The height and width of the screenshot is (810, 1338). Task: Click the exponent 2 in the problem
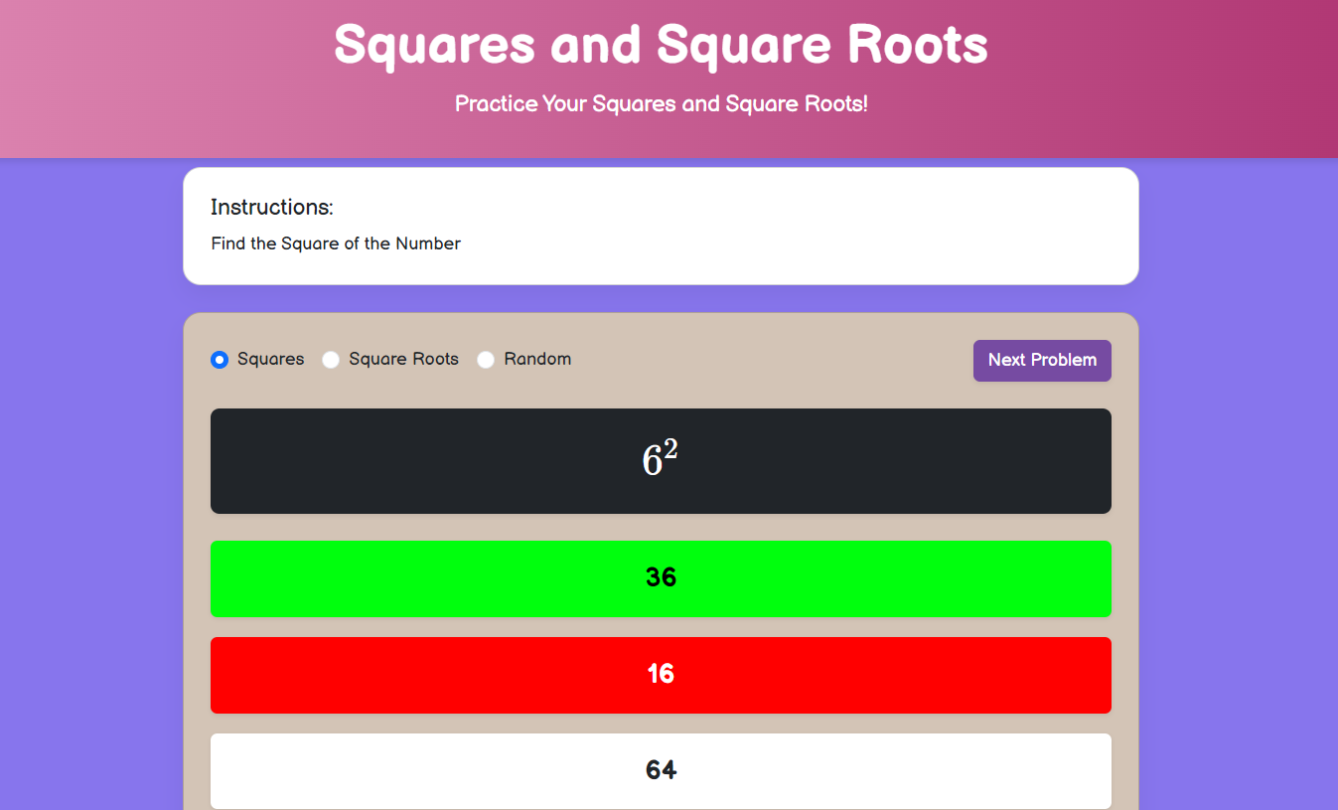tap(671, 450)
